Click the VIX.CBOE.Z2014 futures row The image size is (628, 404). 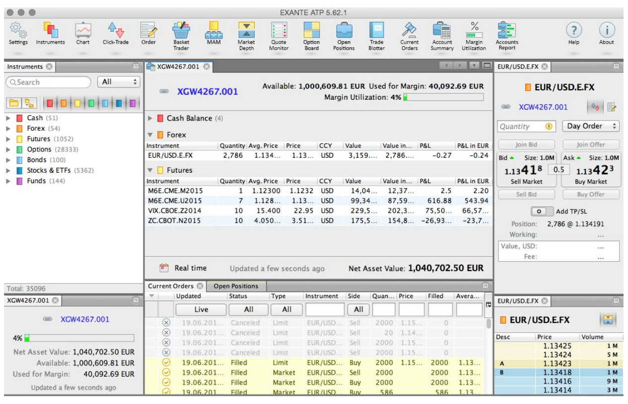click(318, 210)
